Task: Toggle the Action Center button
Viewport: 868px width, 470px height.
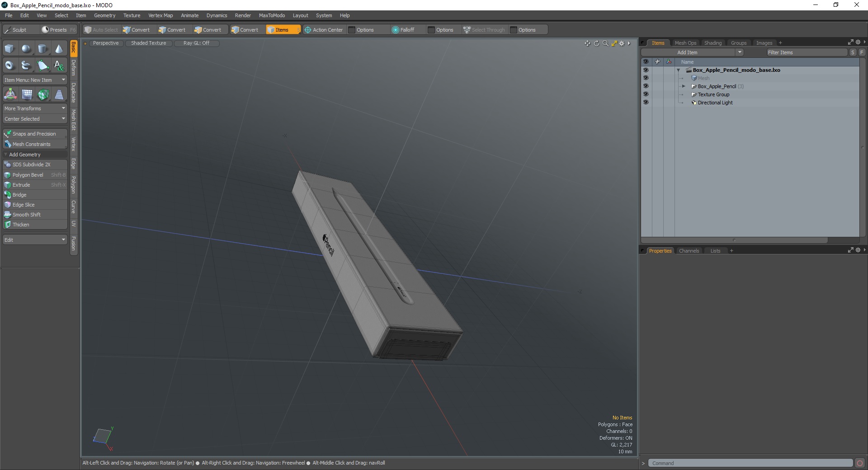Action: [324, 30]
